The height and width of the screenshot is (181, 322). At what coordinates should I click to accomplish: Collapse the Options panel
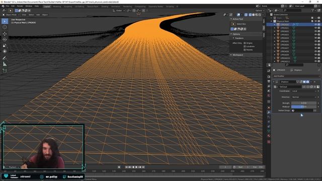click(x=231, y=34)
